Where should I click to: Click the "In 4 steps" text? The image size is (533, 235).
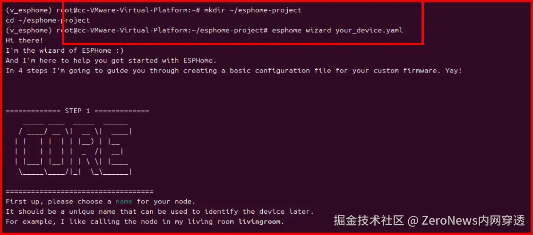pos(26,71)
